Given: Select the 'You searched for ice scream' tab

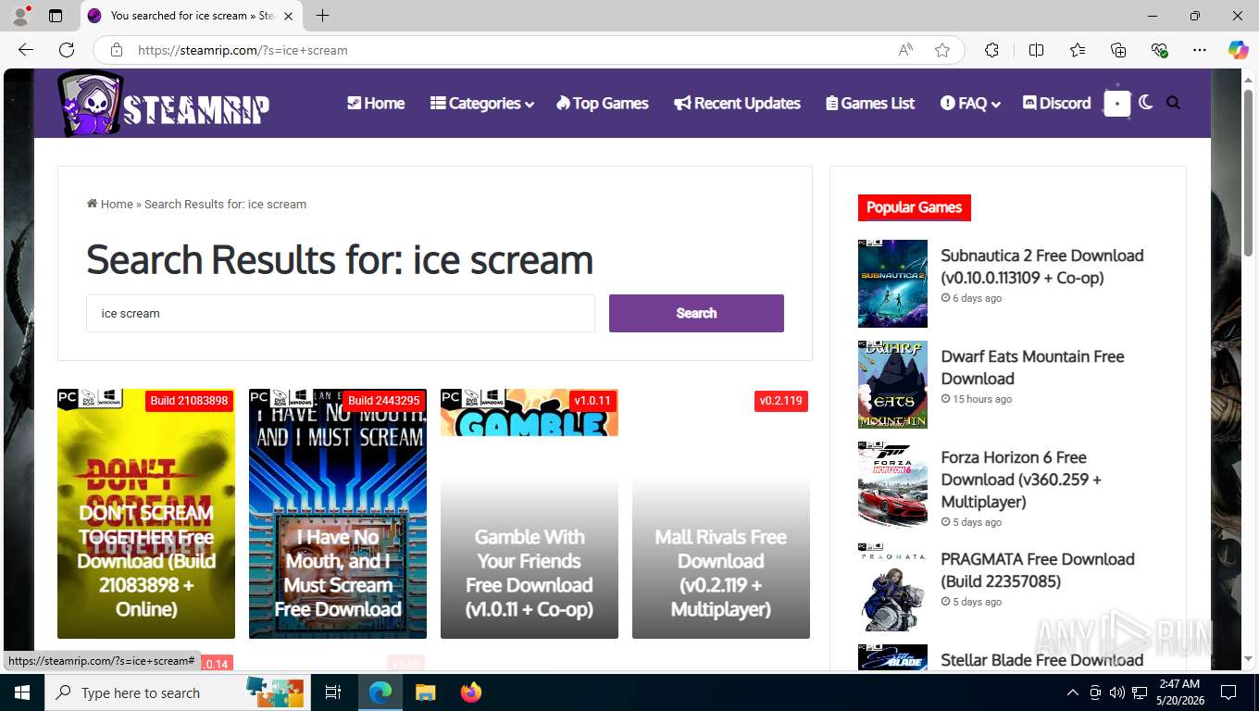Looking at the screenshot, I should coord(192,16).
